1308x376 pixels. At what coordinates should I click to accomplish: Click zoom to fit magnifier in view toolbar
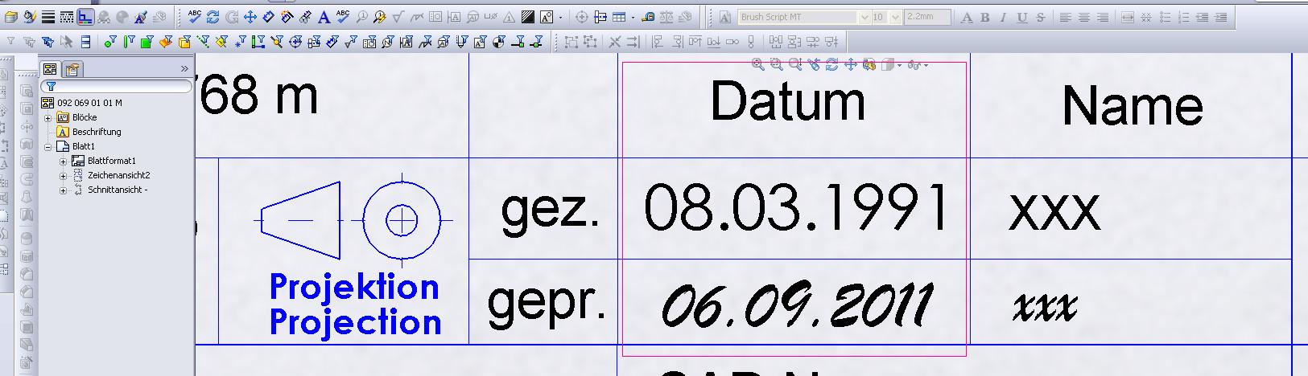coord(757,65)
